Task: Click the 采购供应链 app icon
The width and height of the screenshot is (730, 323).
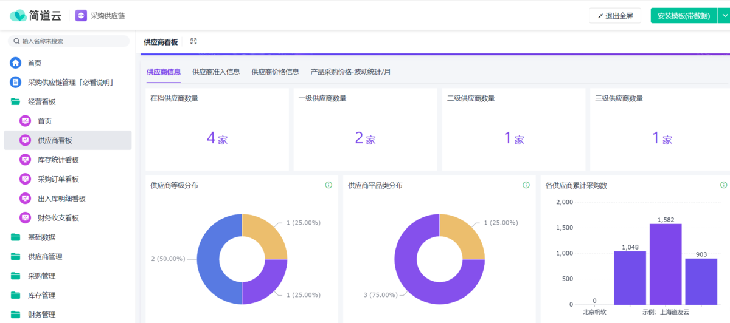Action: 81,16
